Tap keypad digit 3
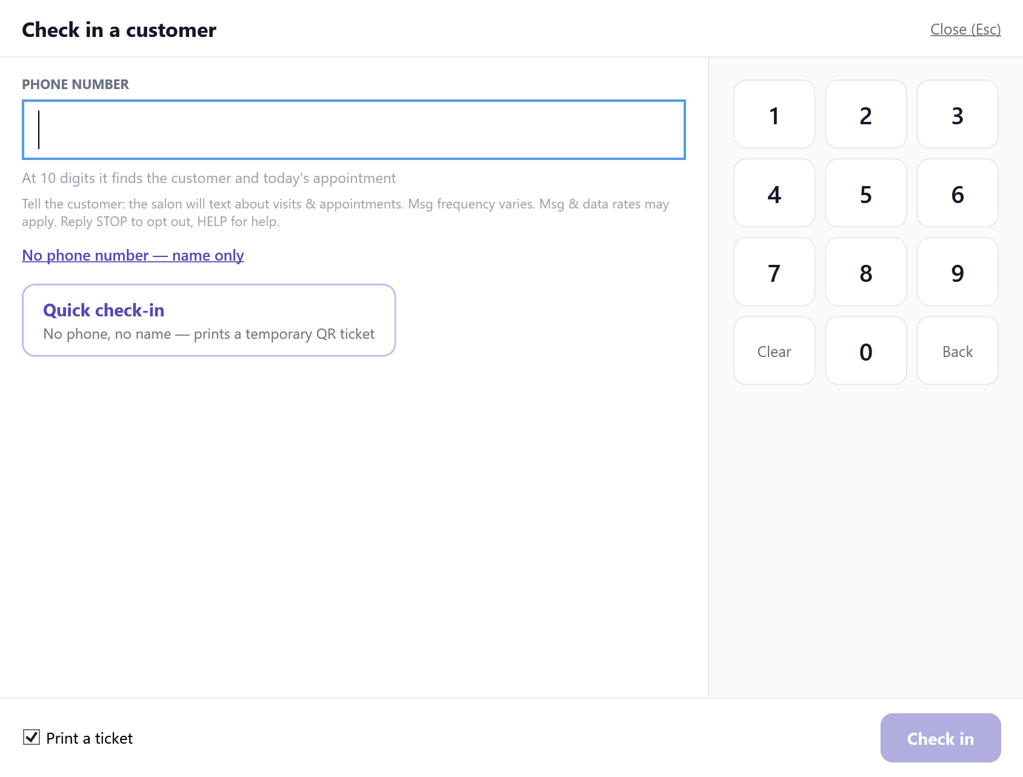 (958, 115)
